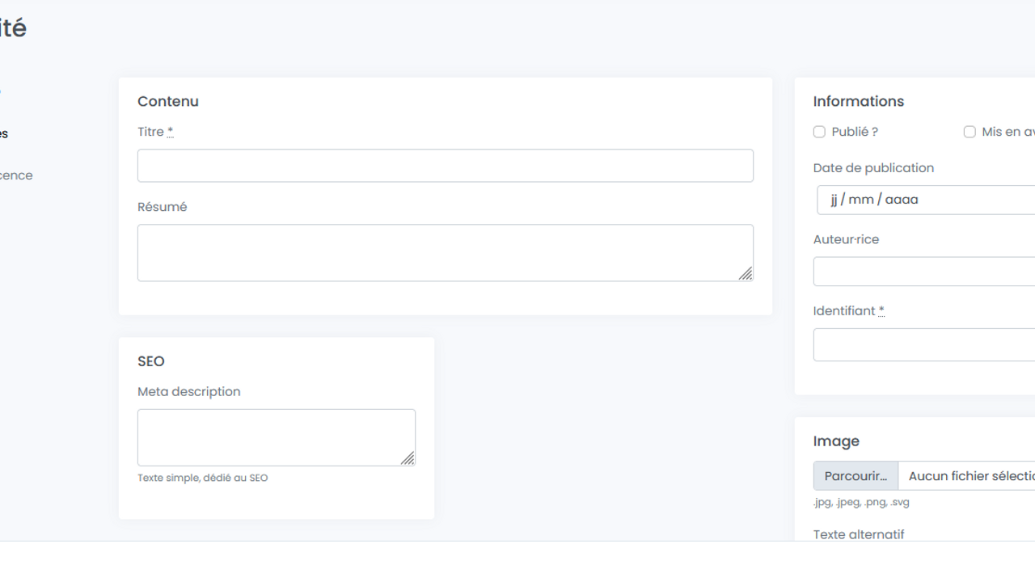Click the Date de publication label
The image size is (1035, 582).
point(873,168)
